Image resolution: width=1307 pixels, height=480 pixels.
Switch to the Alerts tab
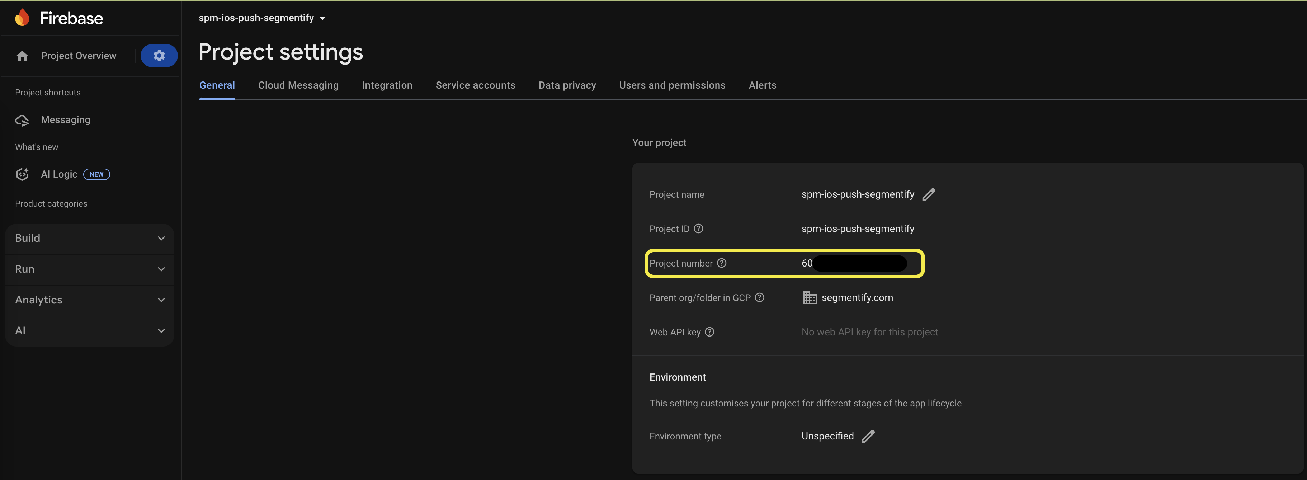[763, 85]
